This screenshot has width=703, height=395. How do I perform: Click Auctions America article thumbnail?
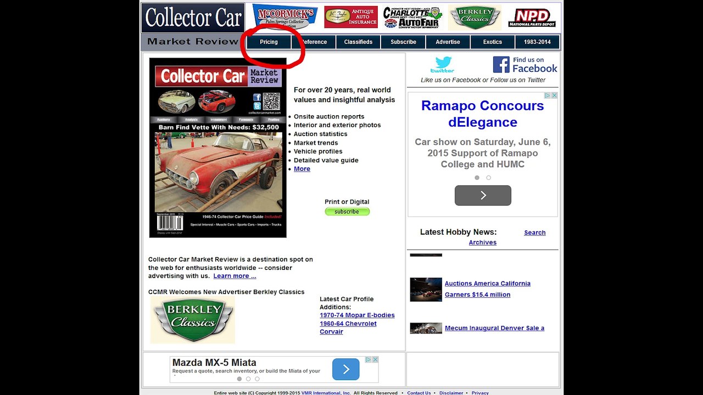click(x=426, y=289)
